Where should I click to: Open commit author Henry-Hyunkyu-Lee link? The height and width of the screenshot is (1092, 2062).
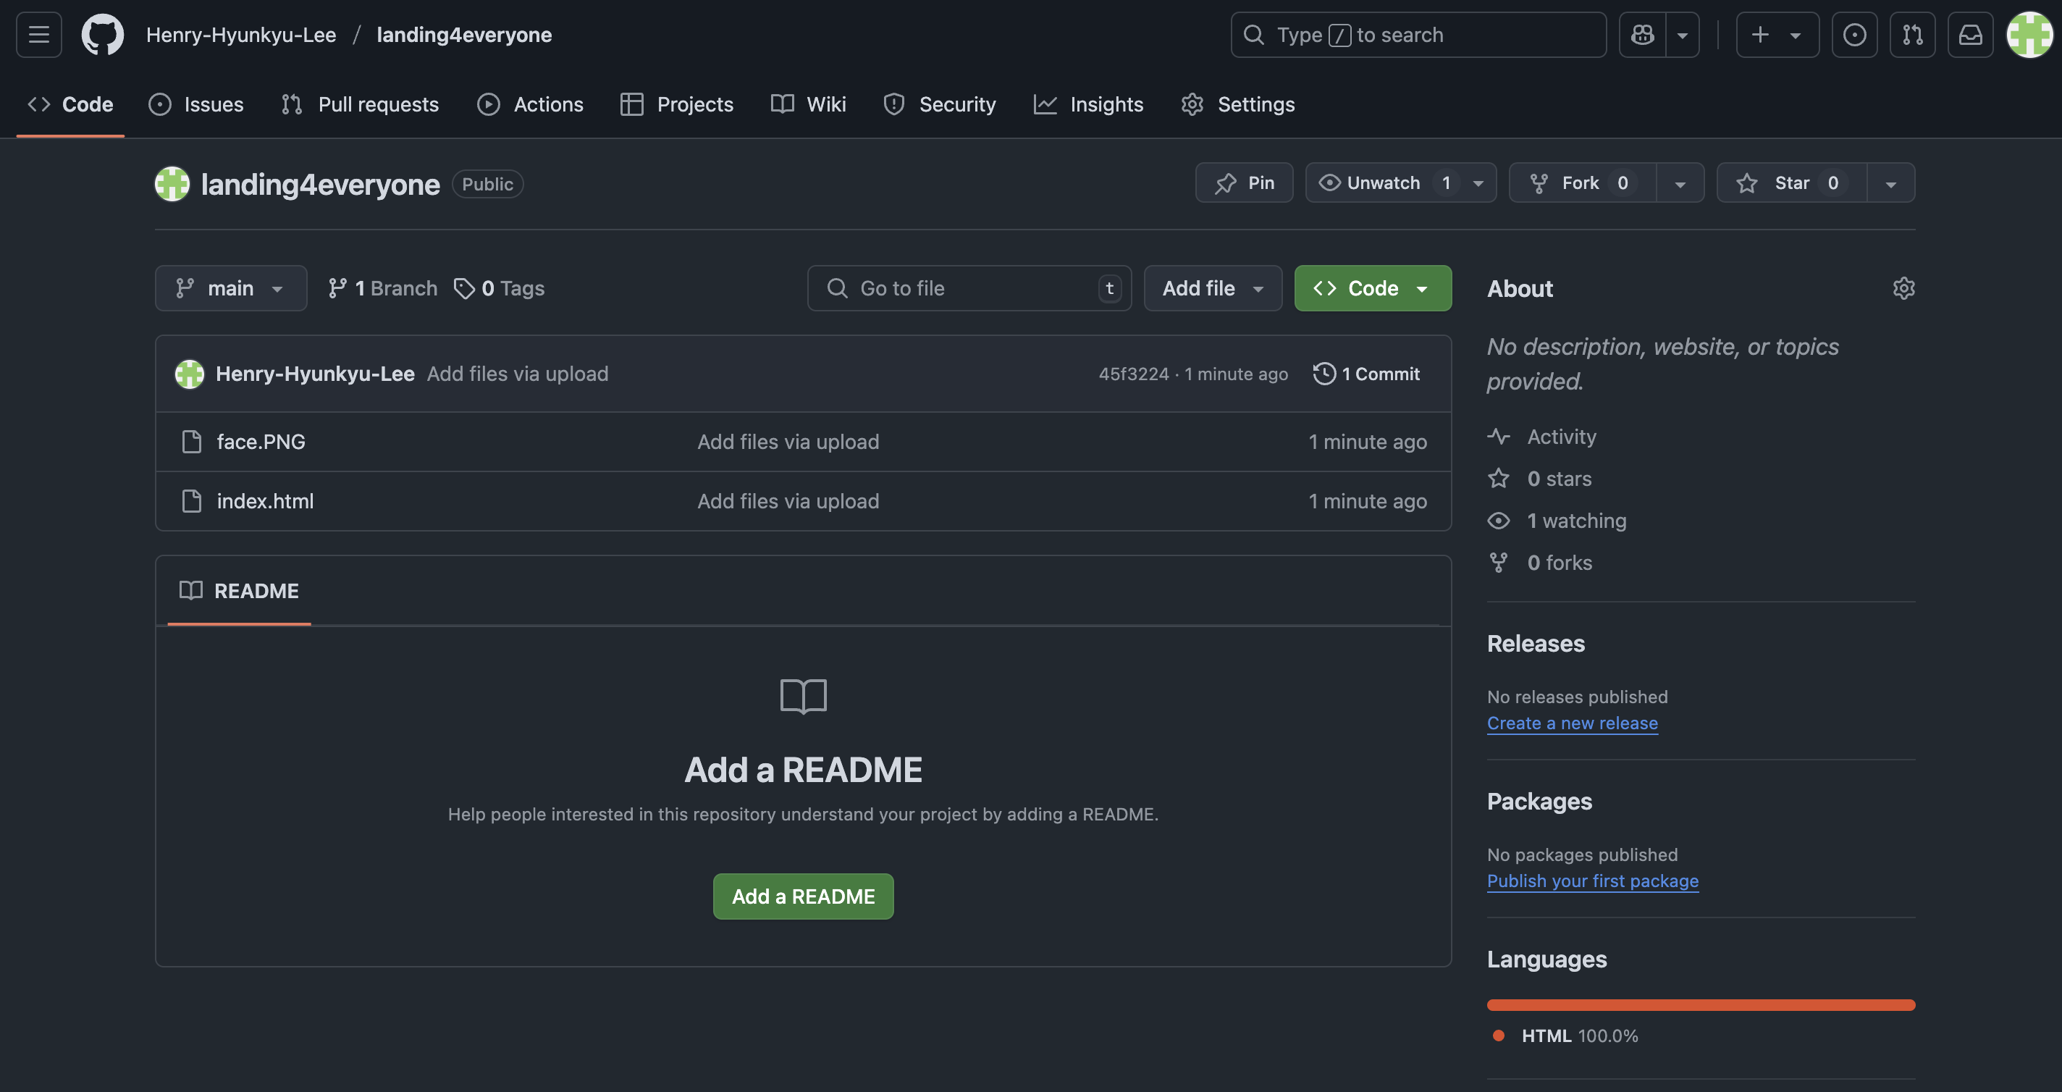click(316, 374)
